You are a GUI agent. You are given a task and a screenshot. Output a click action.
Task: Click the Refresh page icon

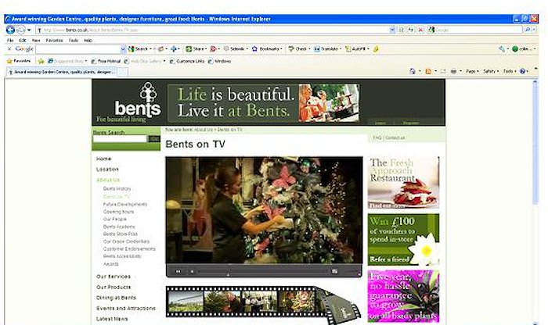click(411, 30)
